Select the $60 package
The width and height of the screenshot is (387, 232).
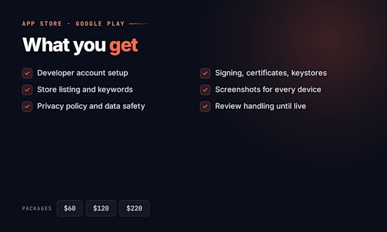(69, 208)
